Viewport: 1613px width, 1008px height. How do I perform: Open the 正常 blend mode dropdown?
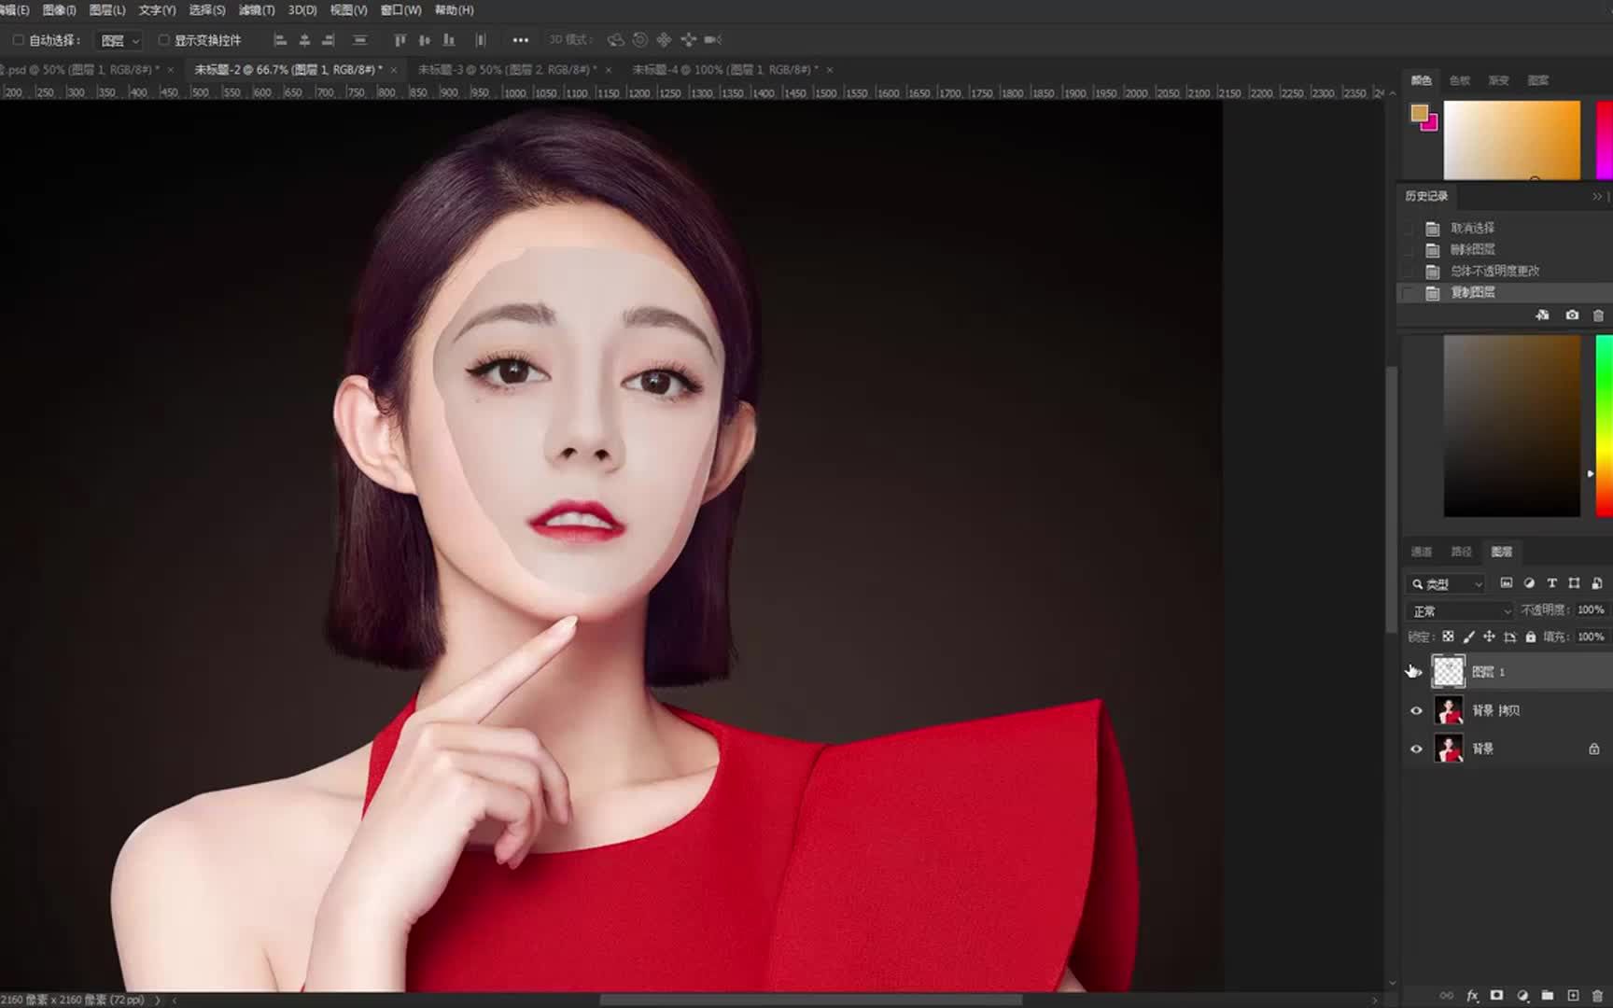click(1461, 611)
